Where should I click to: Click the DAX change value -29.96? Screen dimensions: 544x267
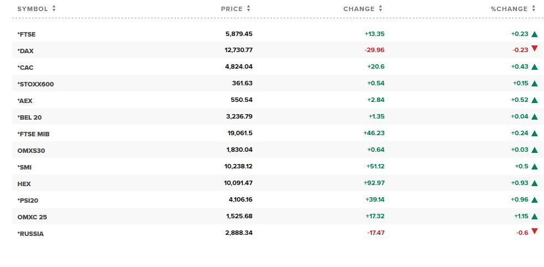tap(374, 50)
